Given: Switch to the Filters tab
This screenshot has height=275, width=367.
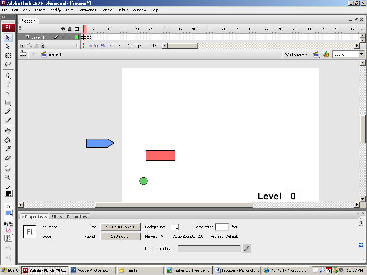Looking at the screenshot, I should pos(57,217).
